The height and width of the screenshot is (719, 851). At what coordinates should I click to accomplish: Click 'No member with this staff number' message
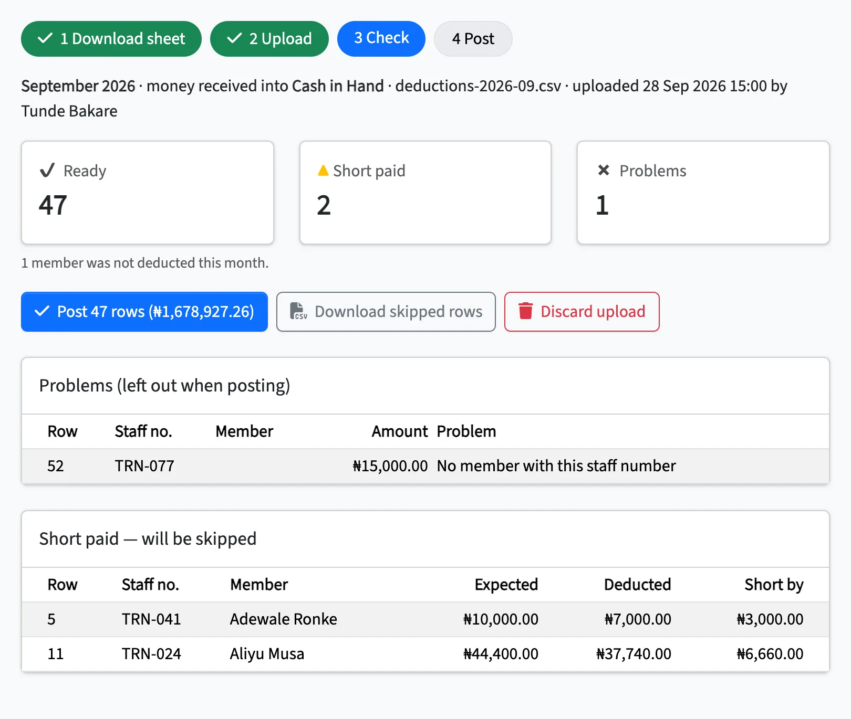coord(556,466)
